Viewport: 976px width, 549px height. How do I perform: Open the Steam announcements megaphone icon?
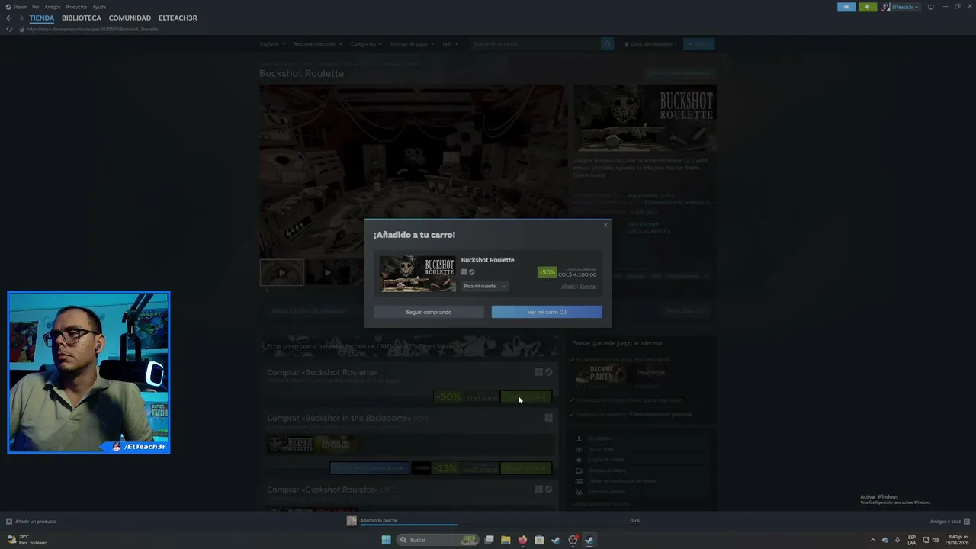(x=846, y=7)
